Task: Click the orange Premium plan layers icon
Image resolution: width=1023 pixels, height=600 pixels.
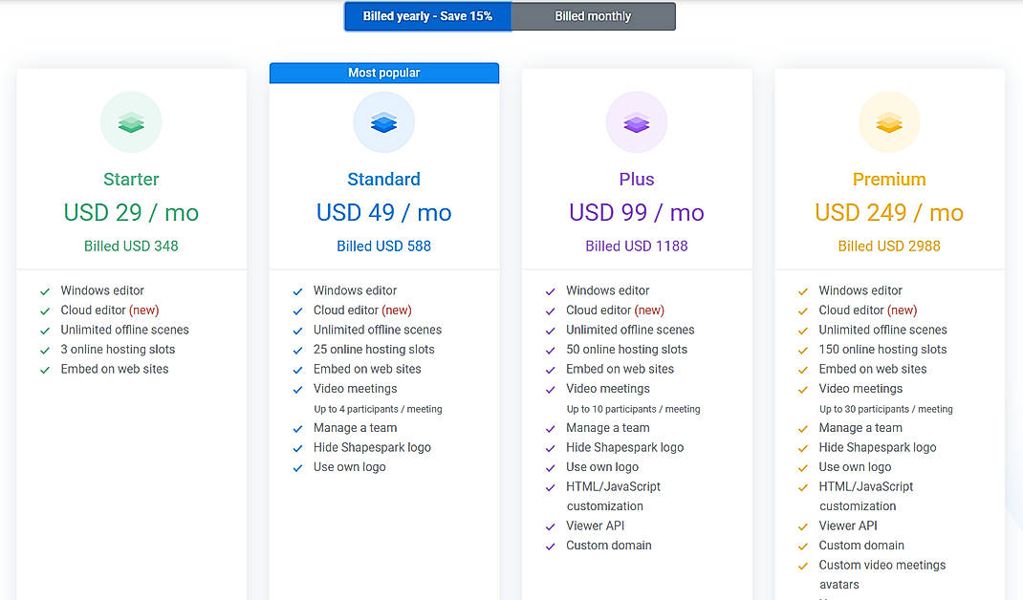Action: [889, 122]
